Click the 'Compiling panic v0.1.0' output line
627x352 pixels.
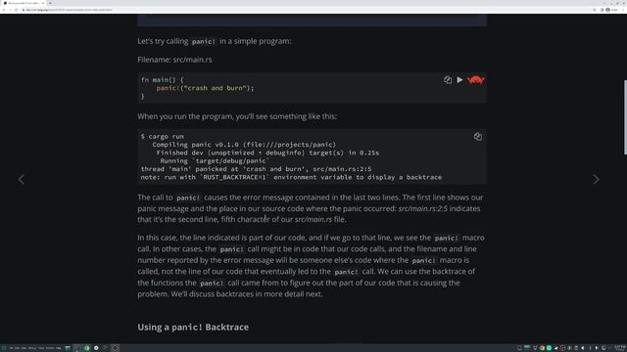point(244,145)
